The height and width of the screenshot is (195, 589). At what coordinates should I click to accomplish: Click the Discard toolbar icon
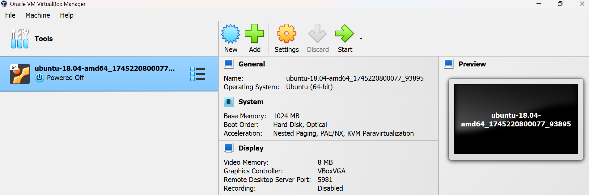coord(317,34)
